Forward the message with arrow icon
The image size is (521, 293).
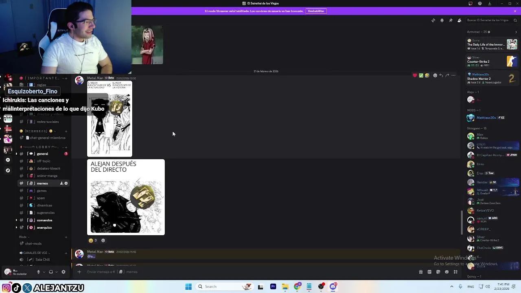pyautogui.click(x=447, y=75)
